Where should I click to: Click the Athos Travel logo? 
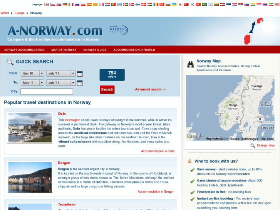[119, 30]
